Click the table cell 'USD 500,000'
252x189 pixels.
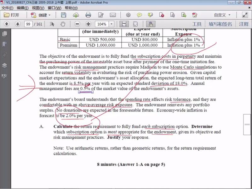(x=102, y=40)
